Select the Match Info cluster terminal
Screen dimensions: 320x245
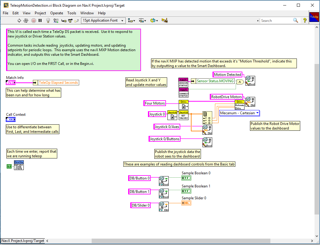11,83
